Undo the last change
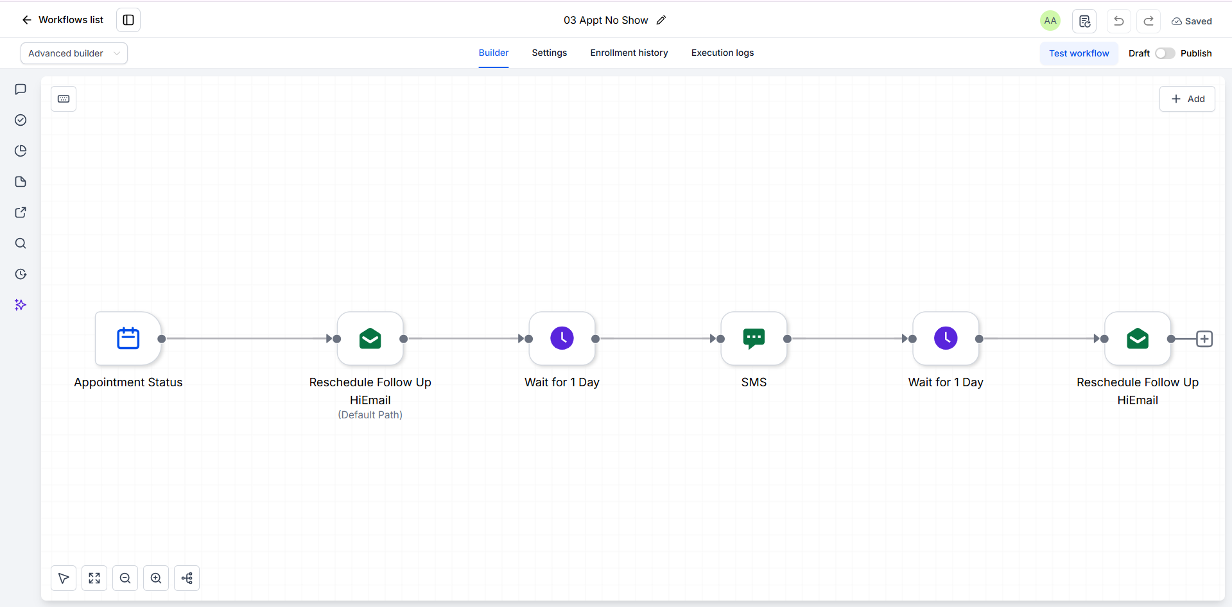This screenshot has height=607, width=1232. pyautogui.click(x=1119, y=21)
